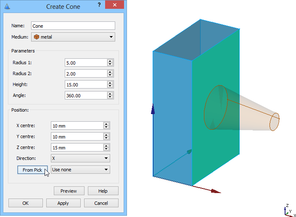The image size is (296, 217).
Task: Close the Create Cone dialog
Action: coord(115,5)
